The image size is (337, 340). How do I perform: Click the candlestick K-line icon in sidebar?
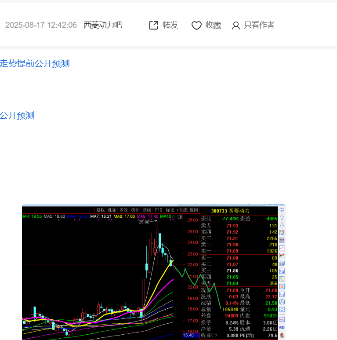point(282,256)
